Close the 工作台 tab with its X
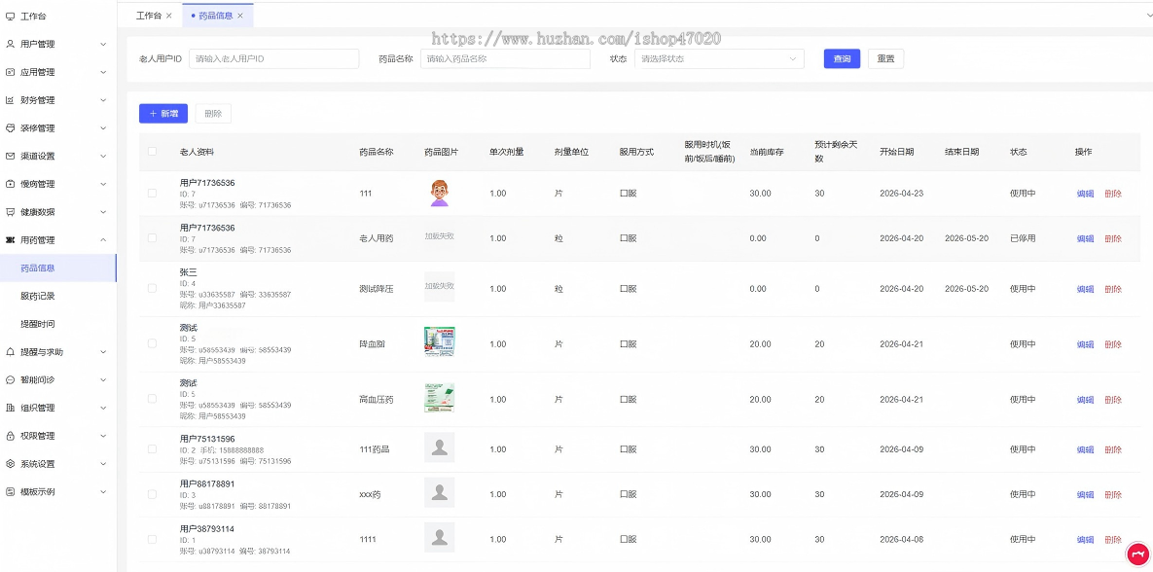This screenshot has height=572, width=1153. click(169, 16)
